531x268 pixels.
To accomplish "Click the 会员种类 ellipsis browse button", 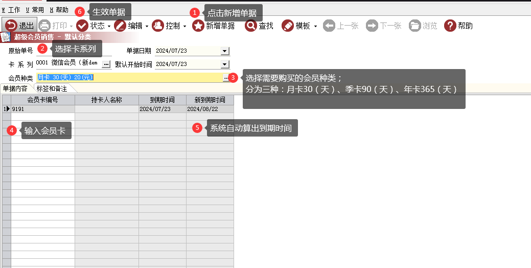I will tap(226, 78).
